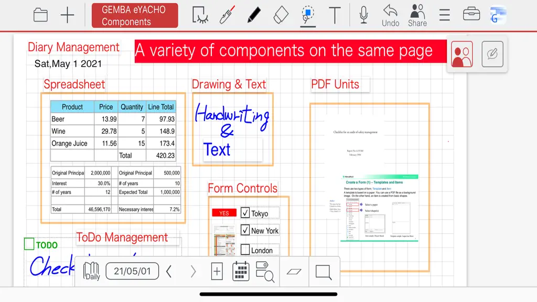537x302 pixels.
Task: Select the Text tool
Action: click(335, 15)
